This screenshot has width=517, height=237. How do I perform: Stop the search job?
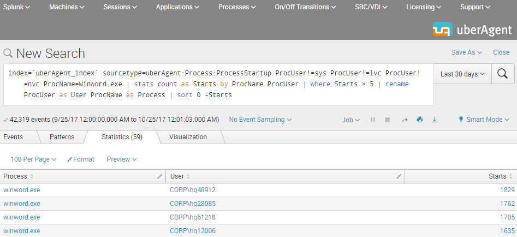click(388, 120)
